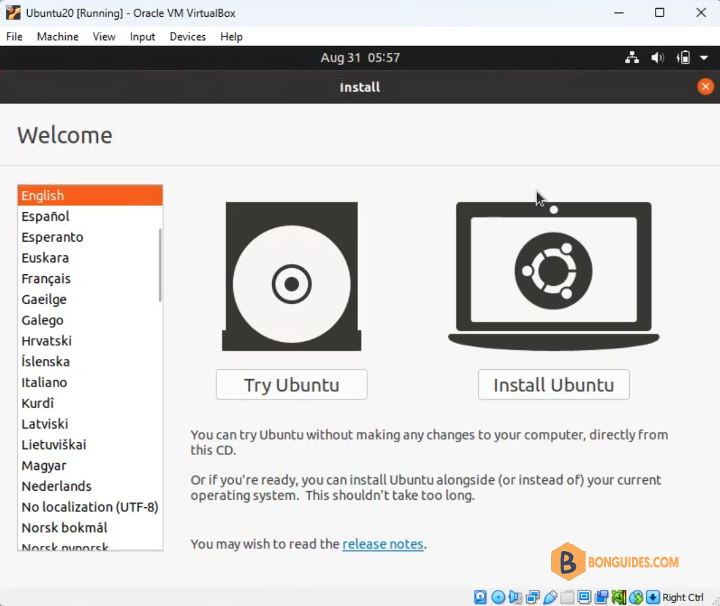This screenshot has height=606, width=720.
Task: Select Galego in the language list
Action: tap(90, 320)
